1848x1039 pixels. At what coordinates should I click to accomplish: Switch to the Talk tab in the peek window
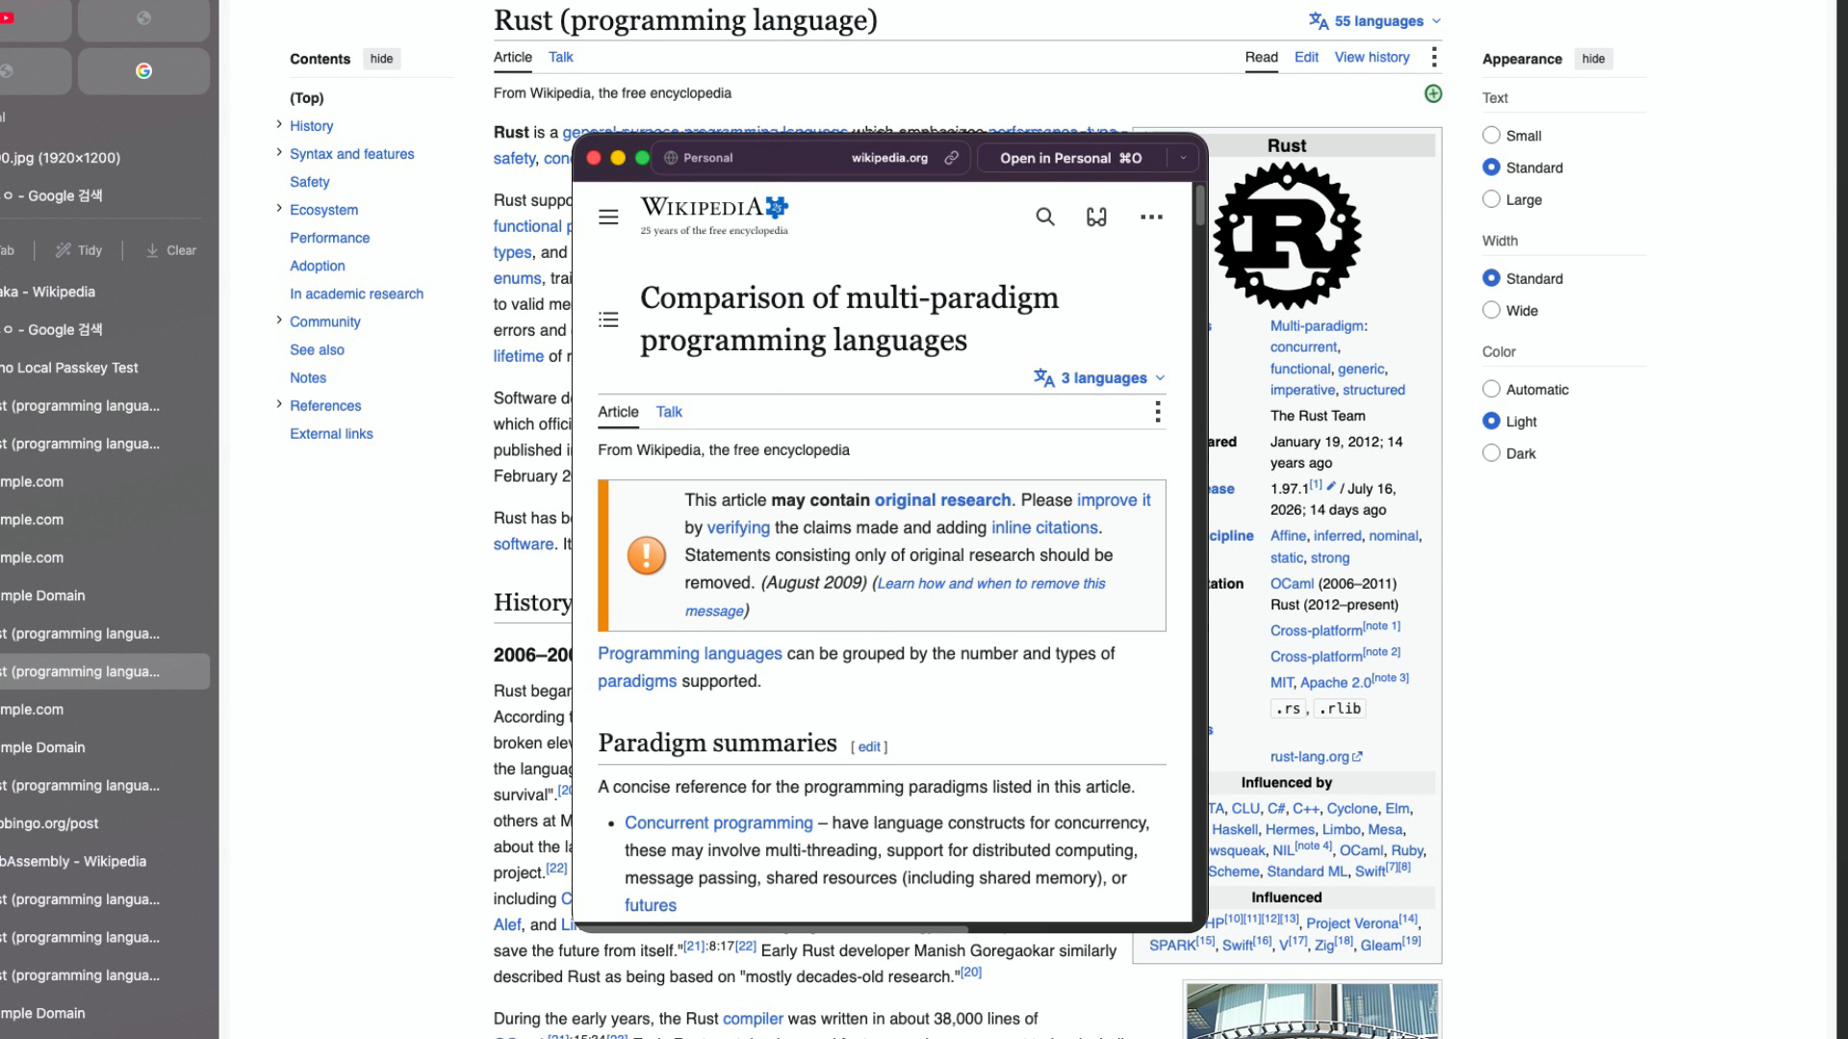point(669,412)
